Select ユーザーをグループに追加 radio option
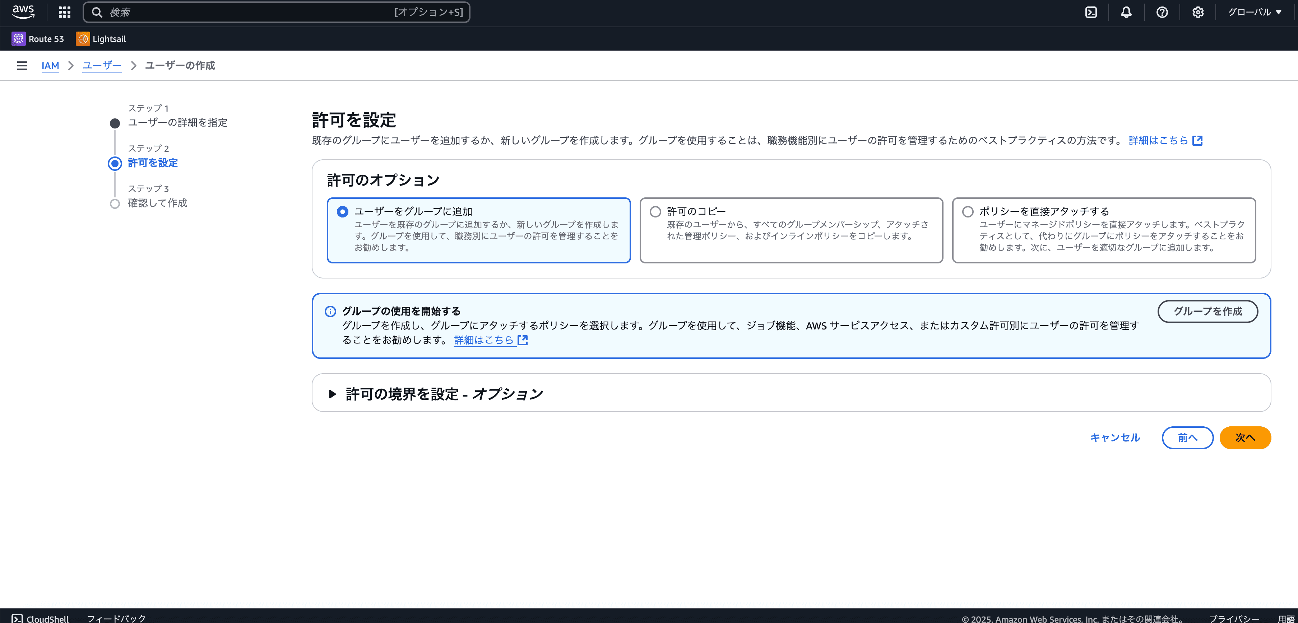This screenshot has height=623, width=1298. (343, 211)
